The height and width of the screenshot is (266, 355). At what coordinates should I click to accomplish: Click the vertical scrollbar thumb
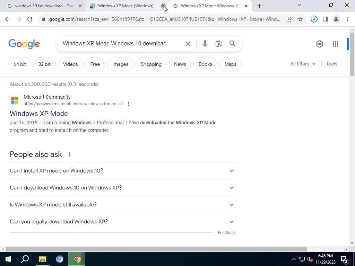(352, 54)
